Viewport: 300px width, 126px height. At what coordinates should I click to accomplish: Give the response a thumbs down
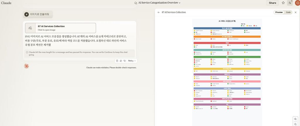click(x=125, y=61)
